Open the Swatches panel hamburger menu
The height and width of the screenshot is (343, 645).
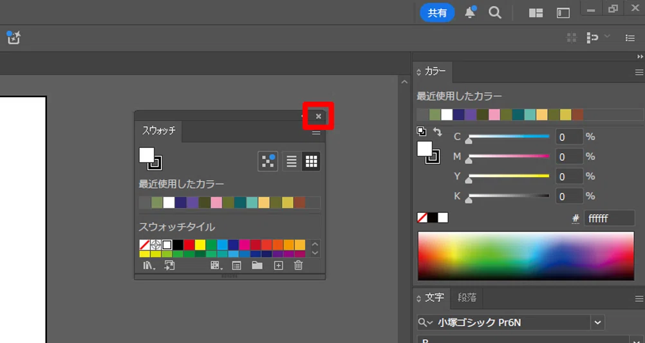(x=316, y=133)
